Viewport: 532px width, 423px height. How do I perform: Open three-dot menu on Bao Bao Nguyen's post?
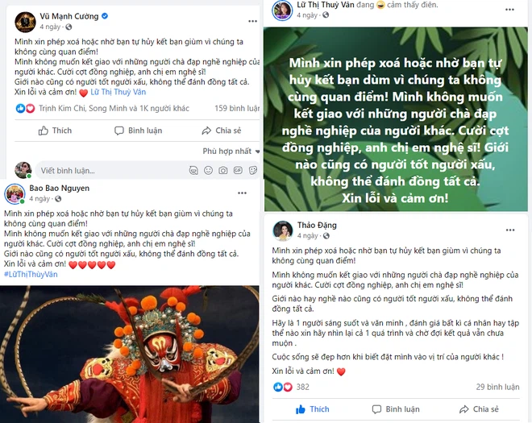click(x=242, y=193)
